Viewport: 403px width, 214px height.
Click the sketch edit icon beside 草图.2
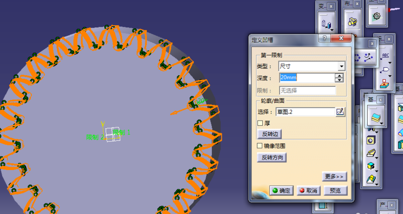(340, 112)
